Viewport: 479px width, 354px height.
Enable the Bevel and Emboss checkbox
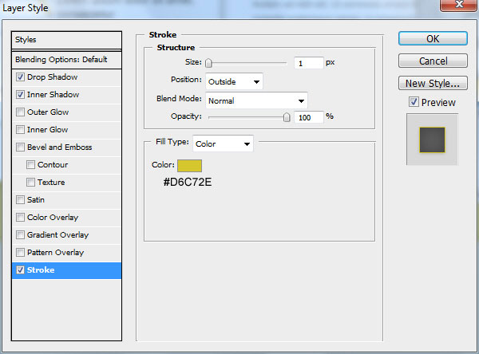pos(20,147)
